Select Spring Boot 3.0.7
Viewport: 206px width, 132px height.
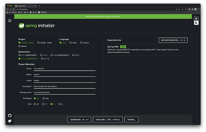click(76, 55)
